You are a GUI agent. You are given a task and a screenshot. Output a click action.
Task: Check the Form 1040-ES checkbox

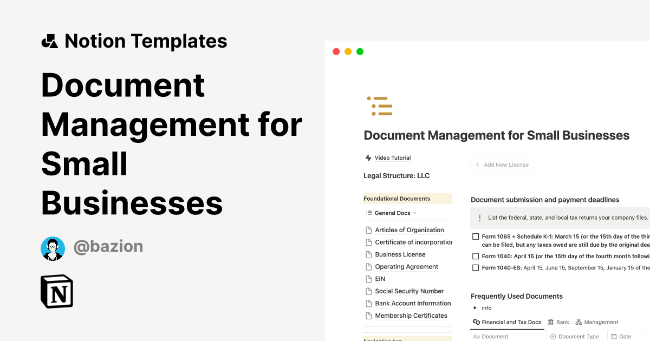476,267
